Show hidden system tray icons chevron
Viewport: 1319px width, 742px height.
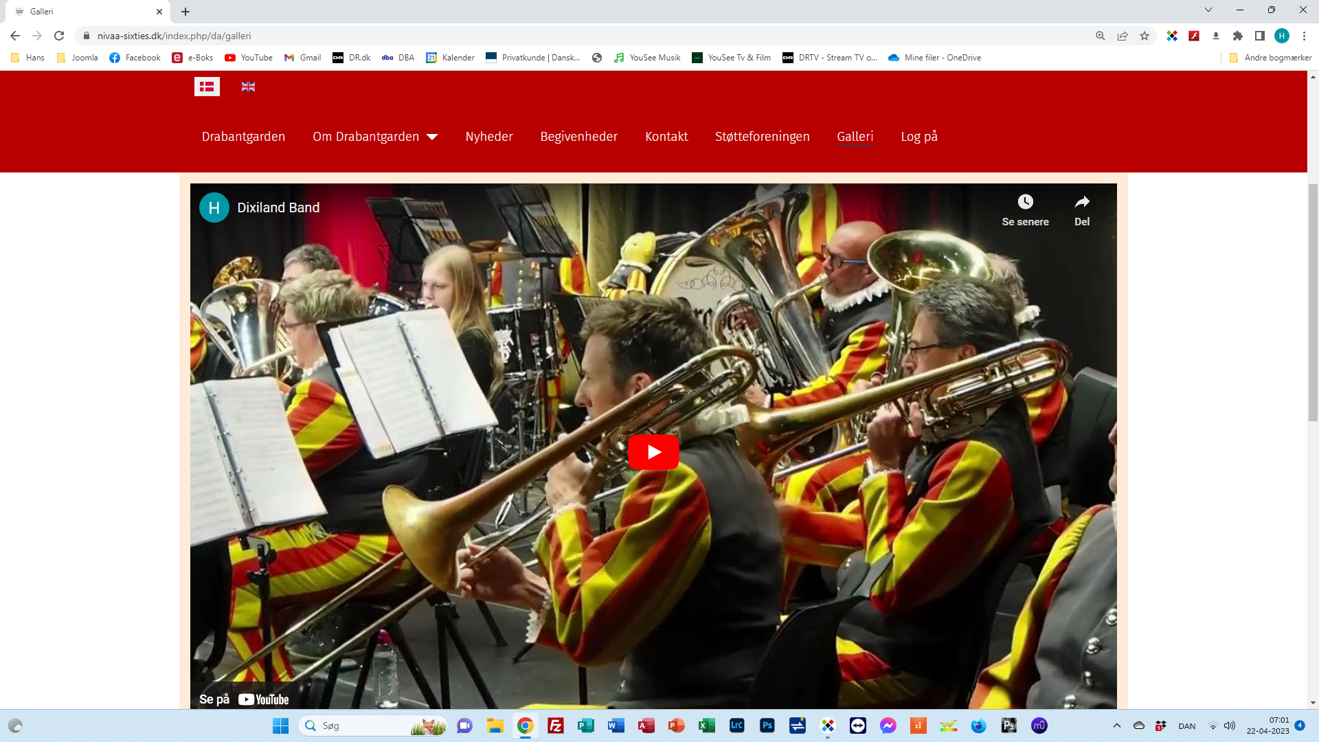[1117, 726]
